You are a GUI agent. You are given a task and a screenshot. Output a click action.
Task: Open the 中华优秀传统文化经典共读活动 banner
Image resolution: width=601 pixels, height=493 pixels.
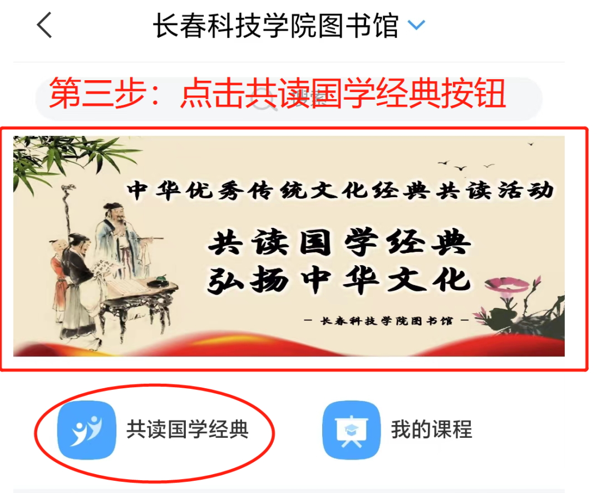click(289, 246)
